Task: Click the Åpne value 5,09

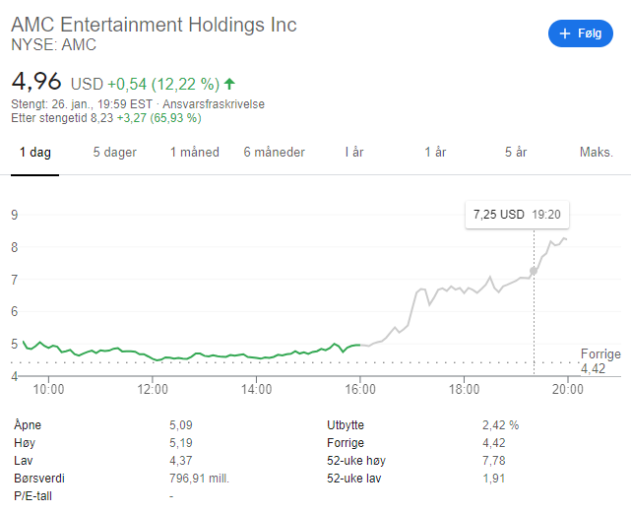Action: pos(181,425)
